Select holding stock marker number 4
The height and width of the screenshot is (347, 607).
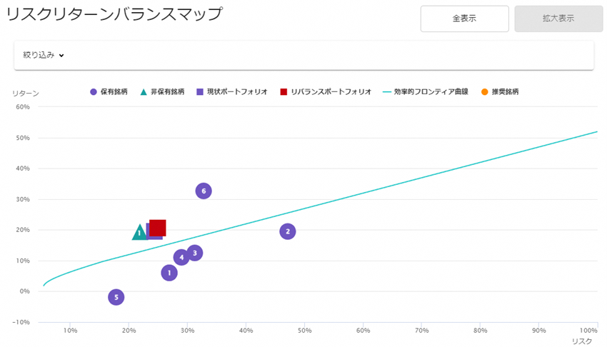(x=181, y=257)
